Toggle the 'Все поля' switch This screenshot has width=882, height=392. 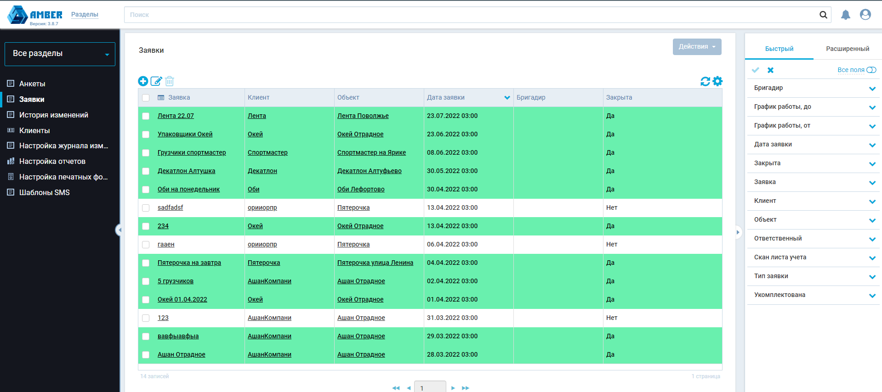click(871, 70)
